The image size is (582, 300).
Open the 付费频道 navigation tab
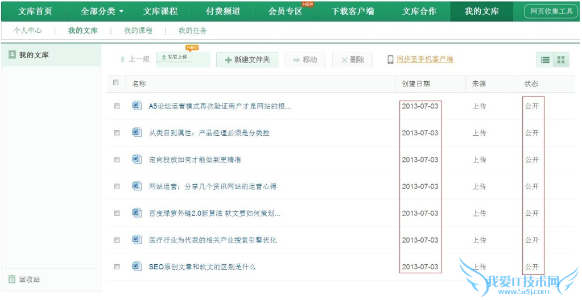(223, 11)
